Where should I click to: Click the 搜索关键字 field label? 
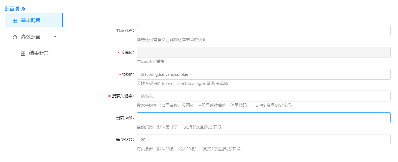(x=123, y=96)
